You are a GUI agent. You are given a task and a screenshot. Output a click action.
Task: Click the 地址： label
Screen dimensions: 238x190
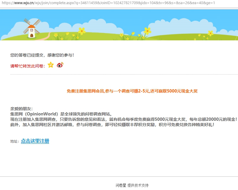[x=14, y=141]
